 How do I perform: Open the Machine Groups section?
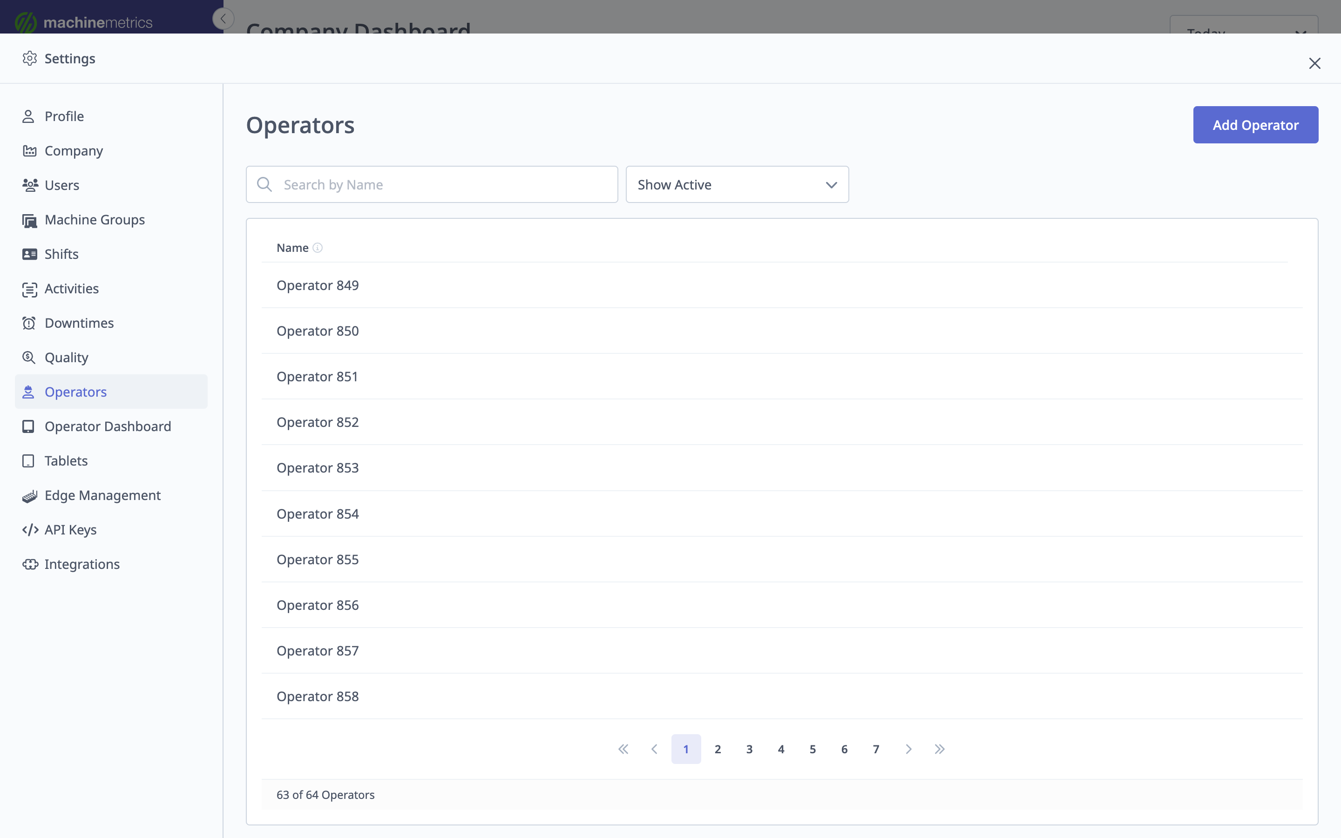(111, 220)
